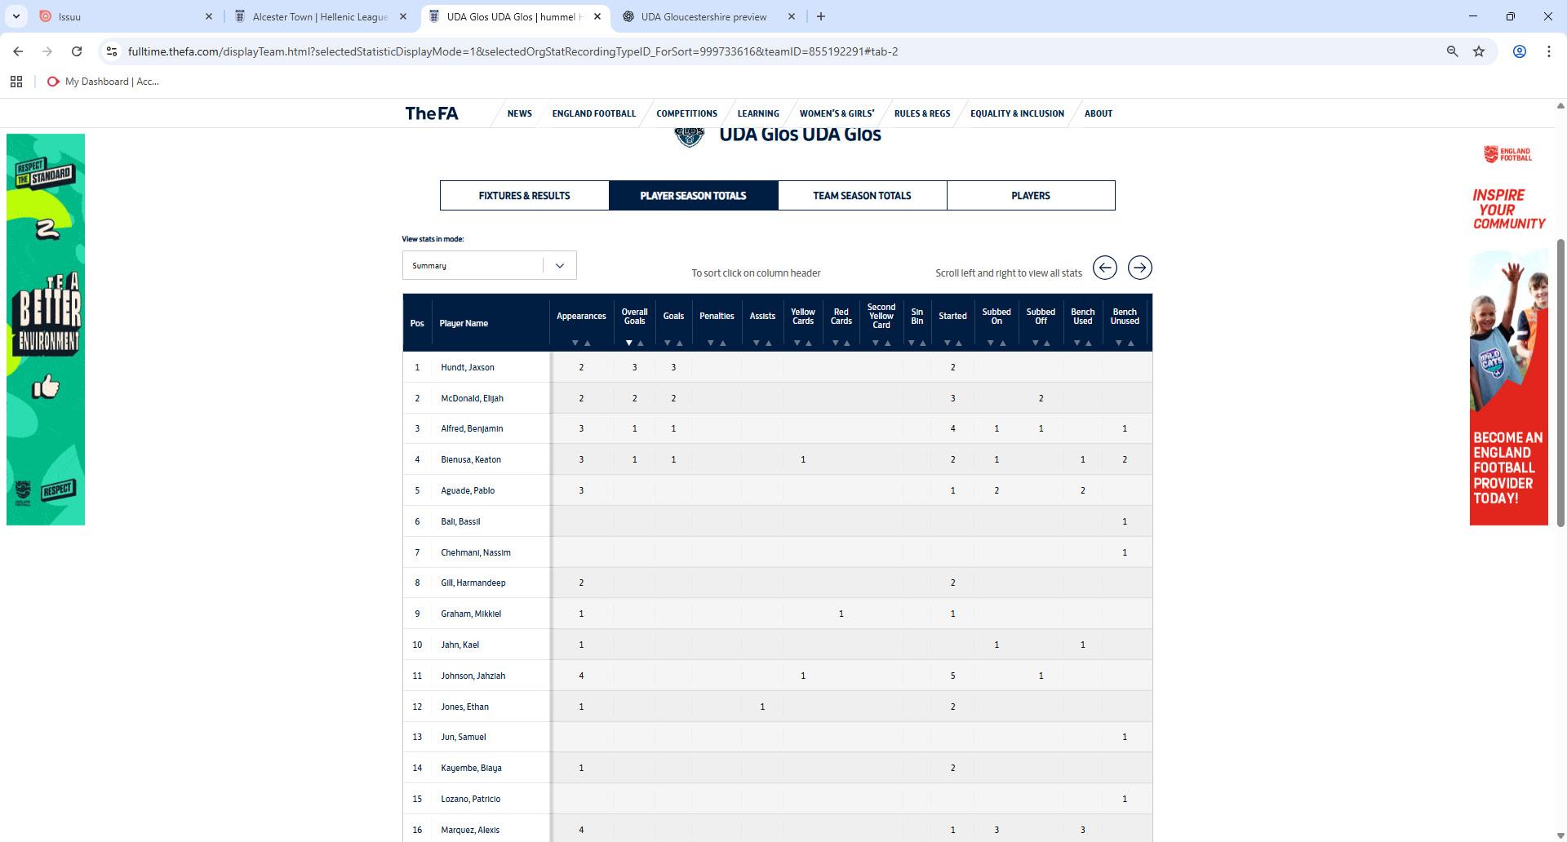This screenshot has height=842, width=1567.
Task: Open Alfred, Benjamin player link
Action: (x=472, y=428)
